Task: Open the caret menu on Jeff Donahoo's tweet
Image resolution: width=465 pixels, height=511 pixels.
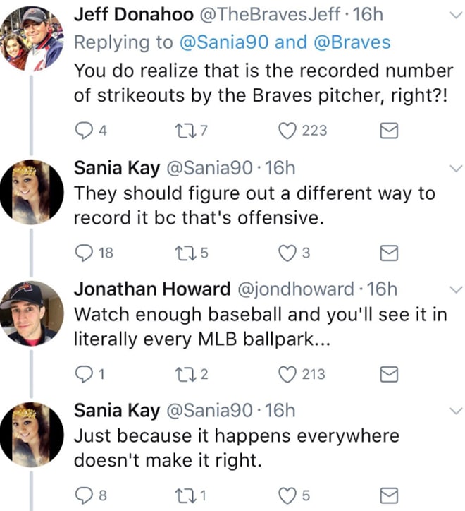Action: coord(454,16)
